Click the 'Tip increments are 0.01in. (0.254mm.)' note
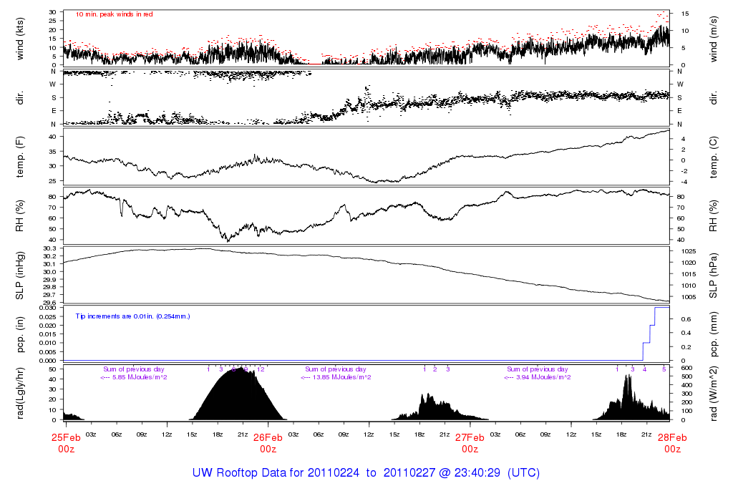 (132, 316)
